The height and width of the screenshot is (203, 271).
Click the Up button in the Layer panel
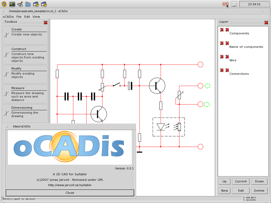pos(224,181)
